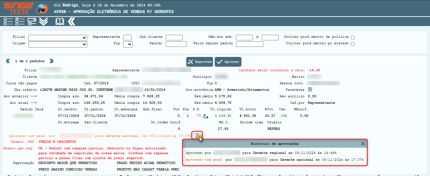Toggle Ocultar prod.dentro pr.atacado checkbox
Image resolution: width=430 pixels, height=176 pixels.
pyautogui.click(x=353, y=44)
